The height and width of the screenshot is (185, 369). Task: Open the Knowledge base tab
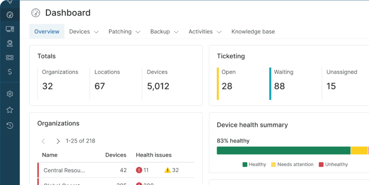point(253,32)
